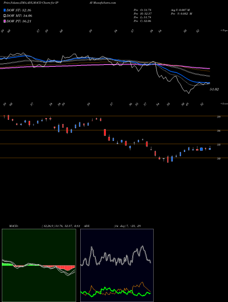The height and width of the screenshot is (302, 228).
Task: Click the magenta DOW PT legend swatch
Action: [x=5, y=21]
